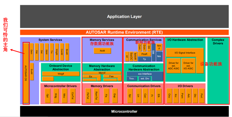The image size is (232, 117).
Task: Click the Dlt block
Action: point(149,47)
